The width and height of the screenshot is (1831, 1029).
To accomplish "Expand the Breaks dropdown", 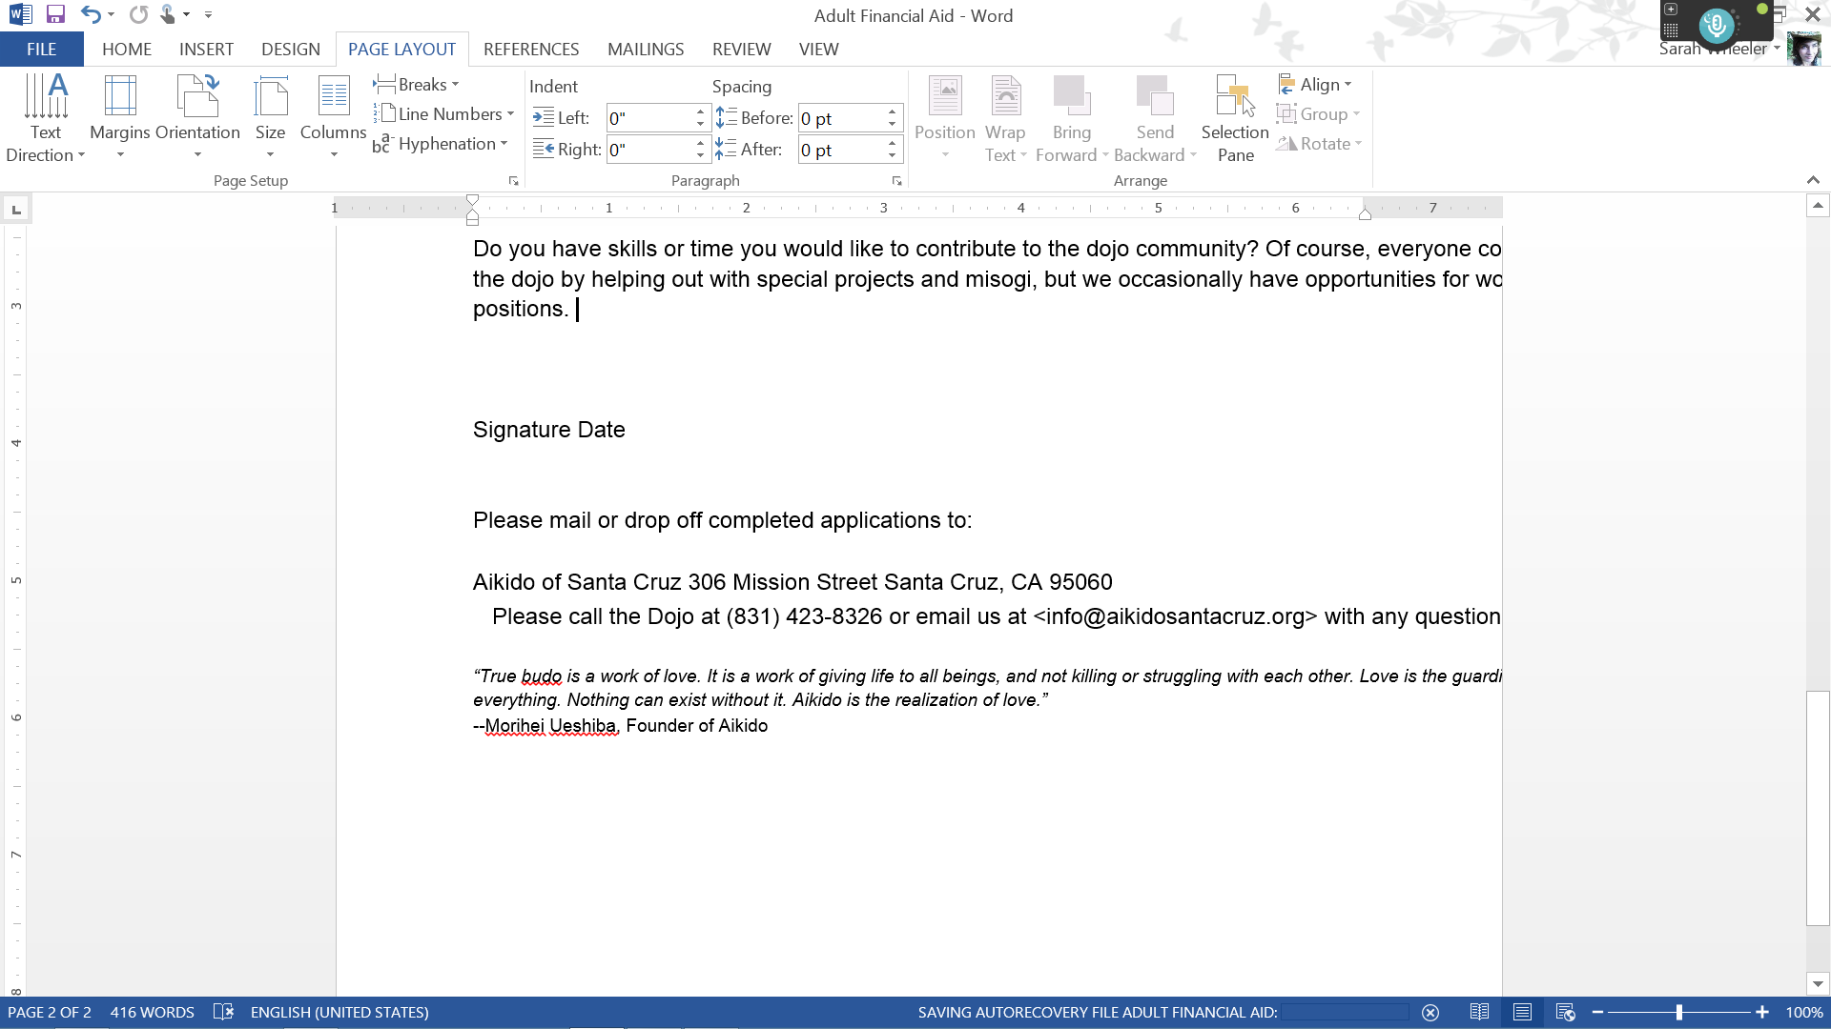I will click(x=418, y=85).
